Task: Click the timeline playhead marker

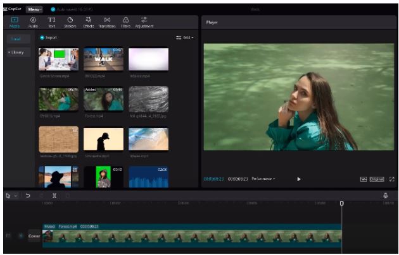Action: [342, 203]
